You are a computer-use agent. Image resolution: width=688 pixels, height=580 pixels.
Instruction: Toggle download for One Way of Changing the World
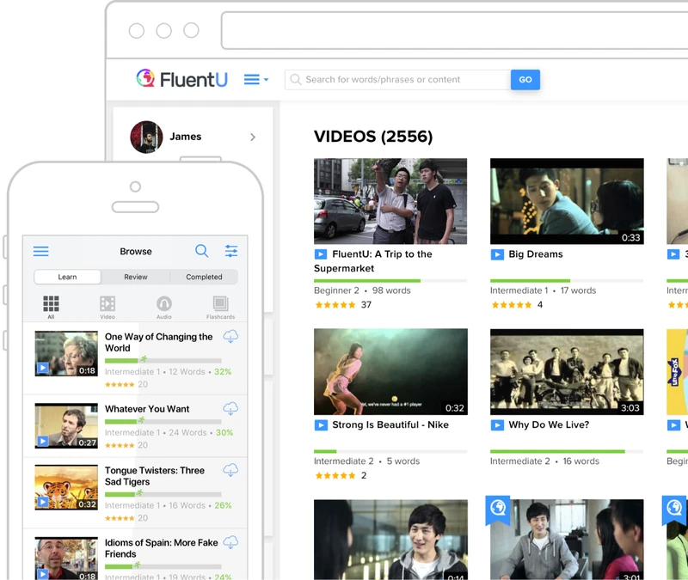point(230,337)
